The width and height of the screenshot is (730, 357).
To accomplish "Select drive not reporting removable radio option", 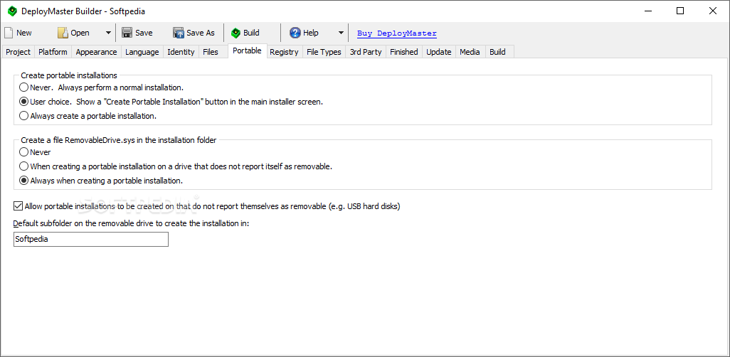I will pos(23,166).
